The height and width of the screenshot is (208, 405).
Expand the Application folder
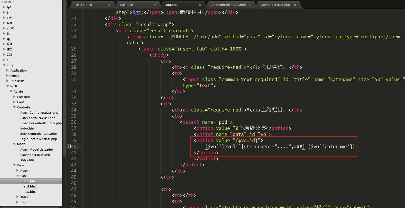tap(8, 70)
